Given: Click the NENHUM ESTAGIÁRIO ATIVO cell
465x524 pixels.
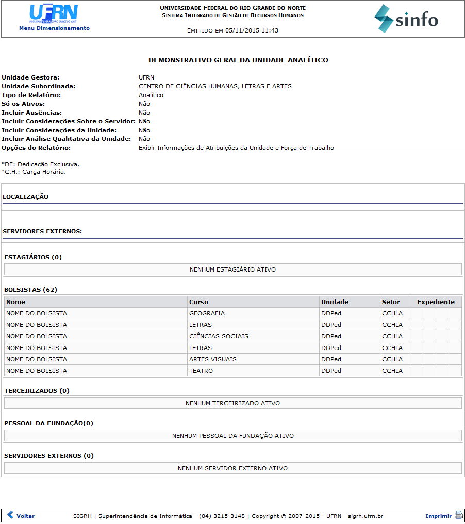Looking at the screenshot, I should [x=232, y=269].
